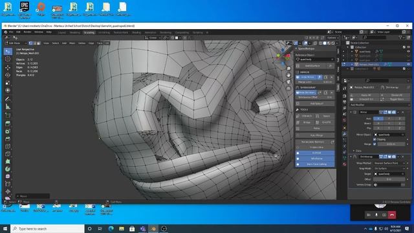Activate the Select Box tool in the toolbar

click(8, 51)
